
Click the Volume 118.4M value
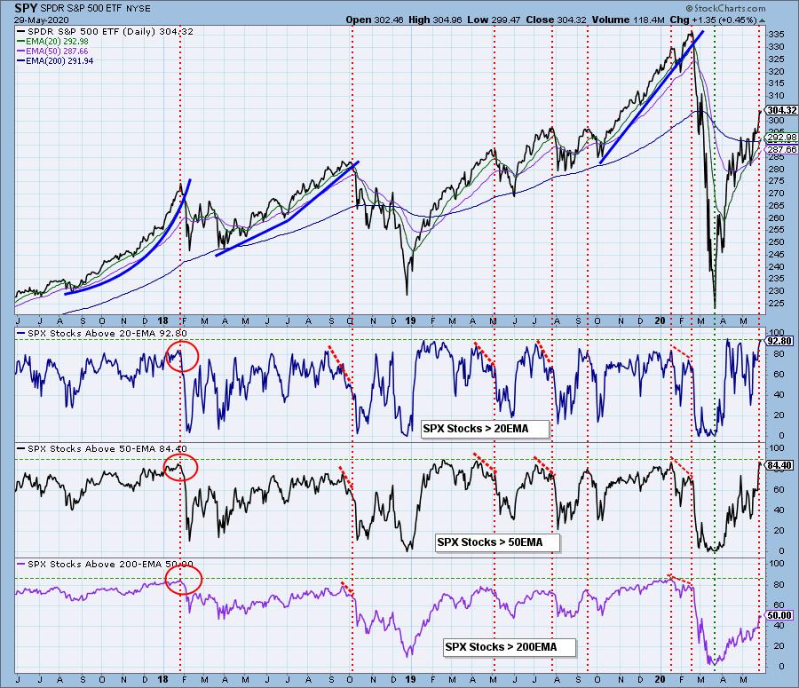[x=629, y=20]
